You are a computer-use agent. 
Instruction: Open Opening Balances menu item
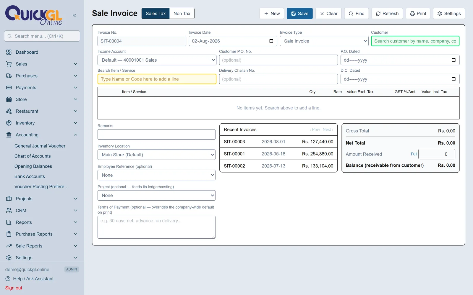[x=33, y=166]
